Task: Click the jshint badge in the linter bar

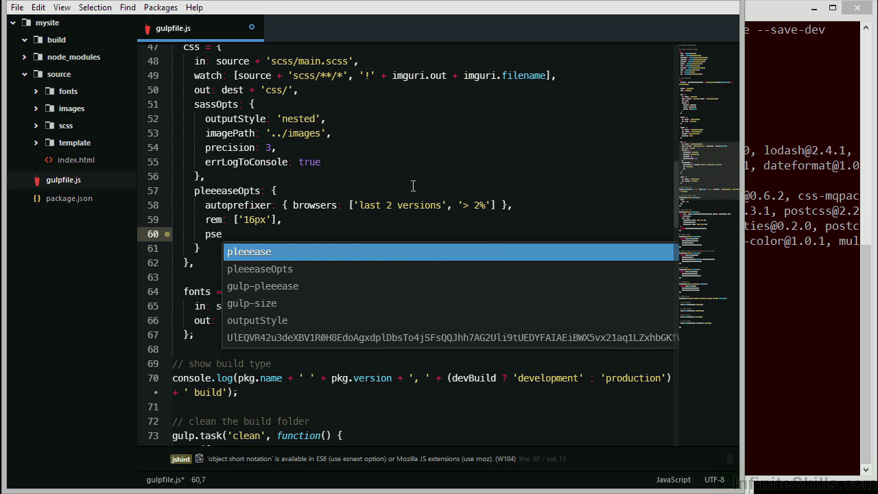Action: click(181, 459)
